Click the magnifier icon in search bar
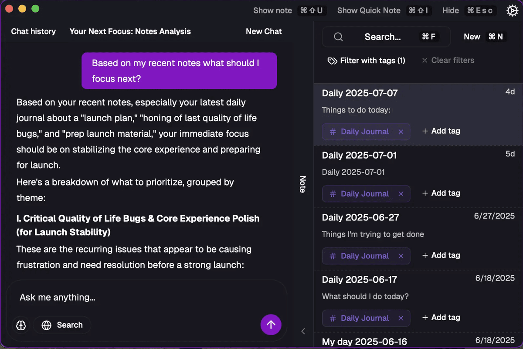 338,37
